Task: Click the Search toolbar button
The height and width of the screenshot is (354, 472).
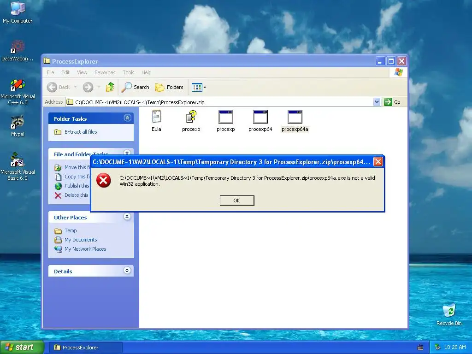Action: point(135,87)
